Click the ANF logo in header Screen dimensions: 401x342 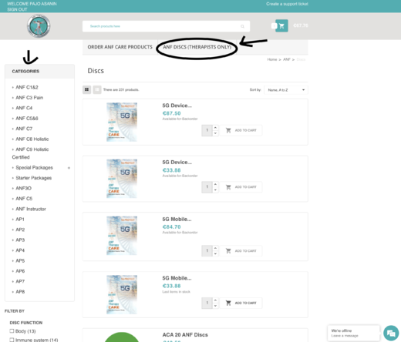pyautogui.click(x=39, y=26)
